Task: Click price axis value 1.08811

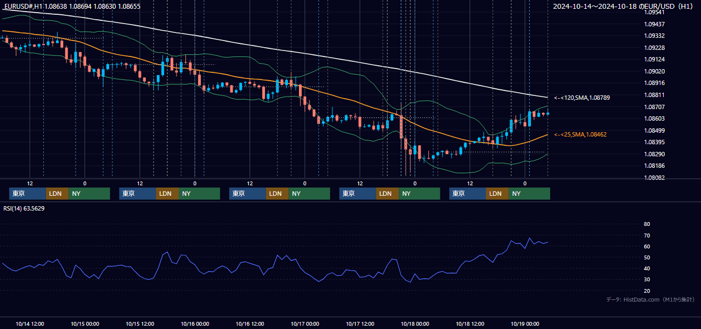Action: [654, 95]
